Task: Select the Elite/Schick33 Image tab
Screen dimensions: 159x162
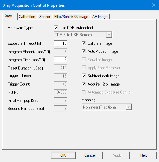Action: click(x=71, y=17)
